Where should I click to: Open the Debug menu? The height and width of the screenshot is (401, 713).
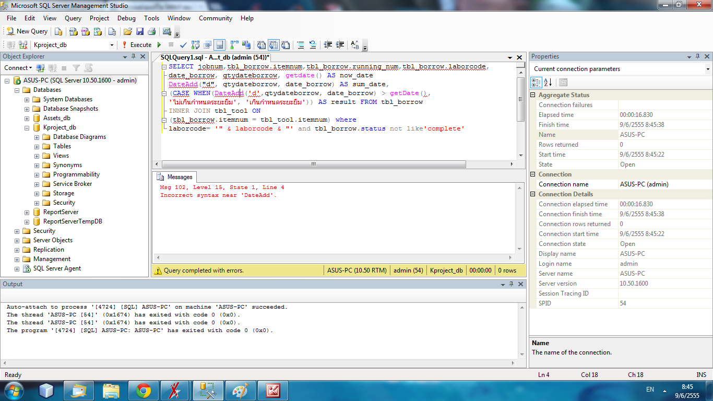(126, 18)
